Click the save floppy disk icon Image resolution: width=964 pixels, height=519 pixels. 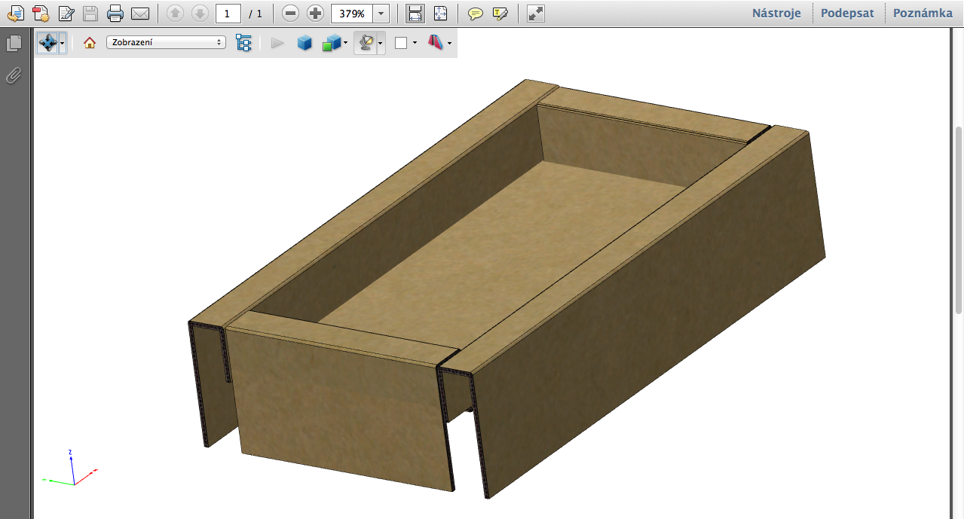[x=90, y=13]
